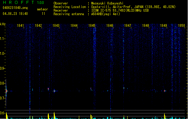The image size is (188, 119).
Task: Click the strong meteor echo at spectrogram start
Action: pos(7,91)
